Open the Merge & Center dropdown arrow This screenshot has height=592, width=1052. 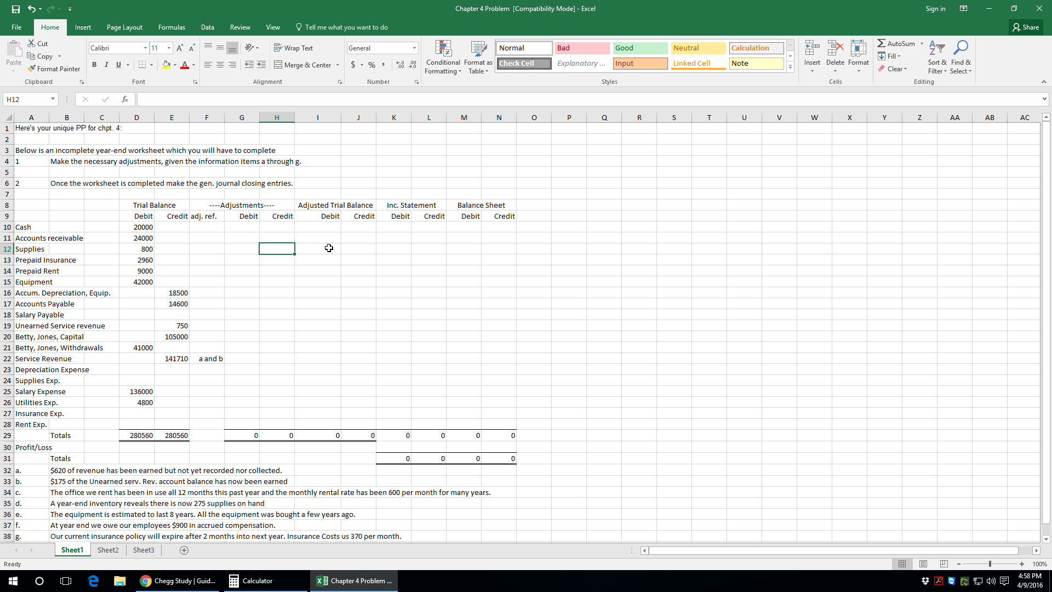338,65
